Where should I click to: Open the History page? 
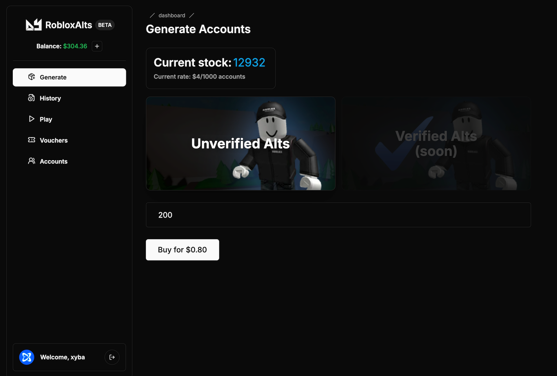point(69,98)
